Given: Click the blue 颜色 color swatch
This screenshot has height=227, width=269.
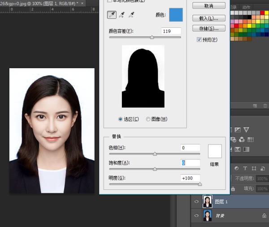Looking at the screenshot, I should click(x=175, y=15).
